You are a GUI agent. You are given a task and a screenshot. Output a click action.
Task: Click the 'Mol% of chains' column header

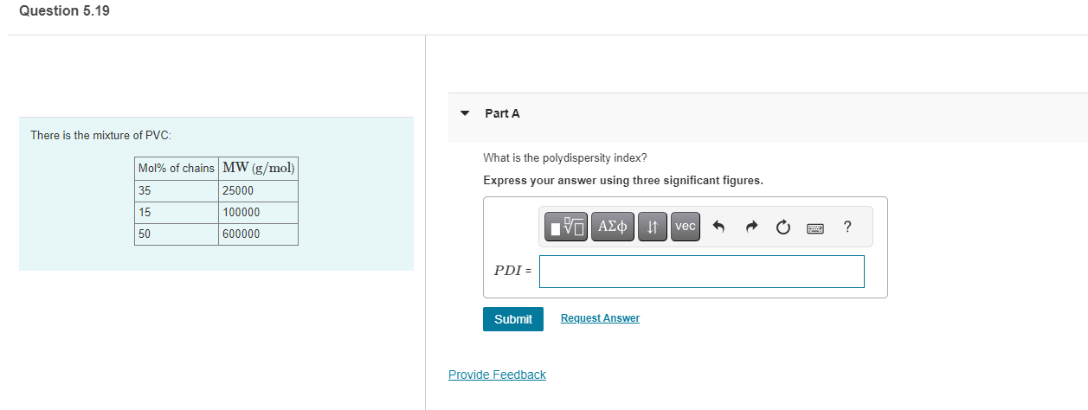[x=176, y=168]
